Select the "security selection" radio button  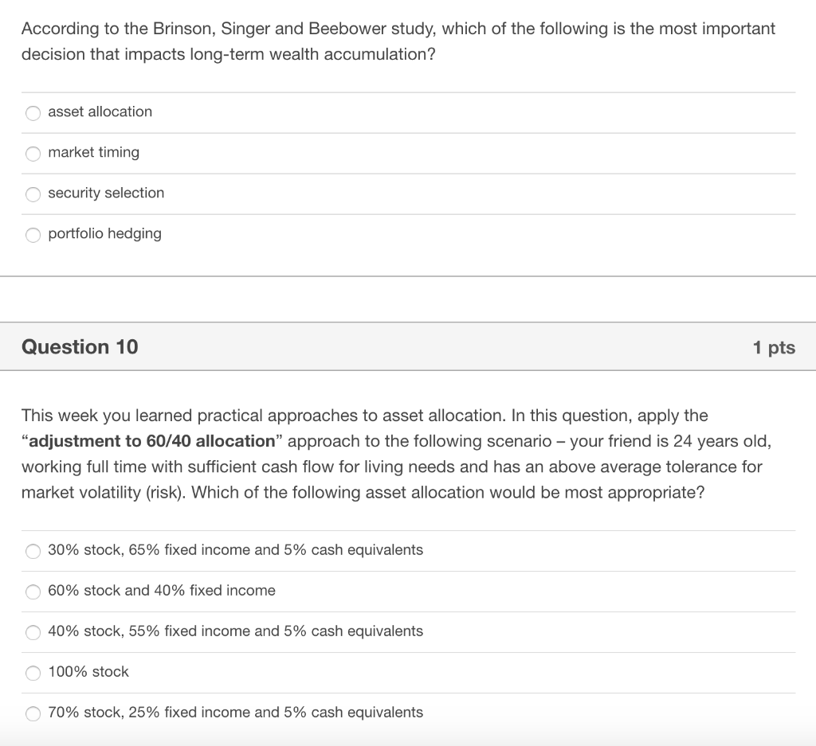pyautogui.click(x=33, y=194)
